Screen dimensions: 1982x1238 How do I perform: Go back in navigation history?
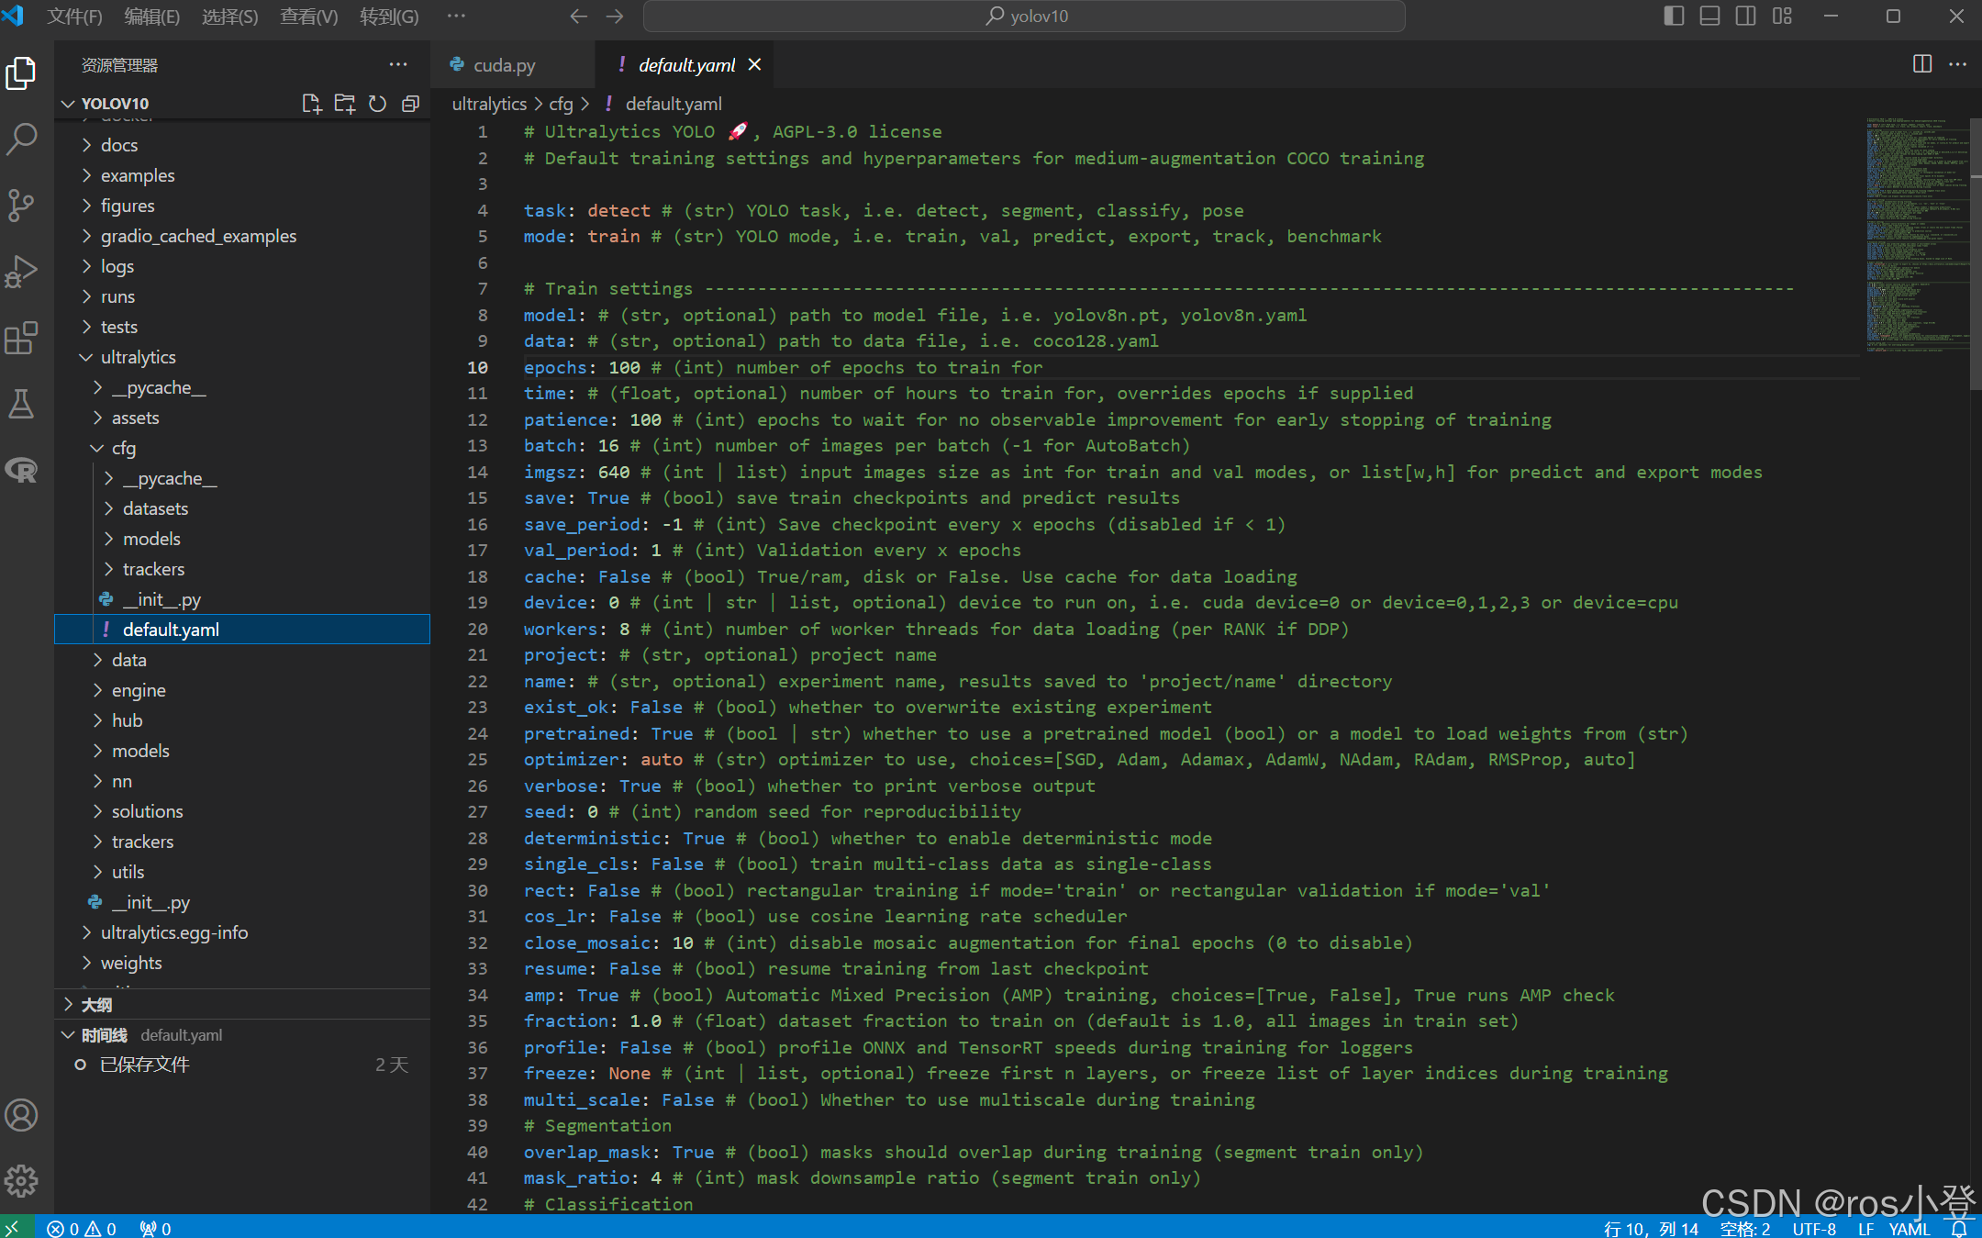click(x=578, y=17)
